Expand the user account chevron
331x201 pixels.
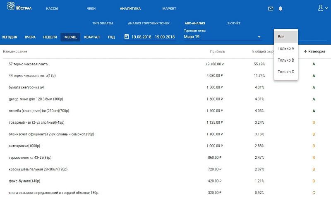[326, 8]
